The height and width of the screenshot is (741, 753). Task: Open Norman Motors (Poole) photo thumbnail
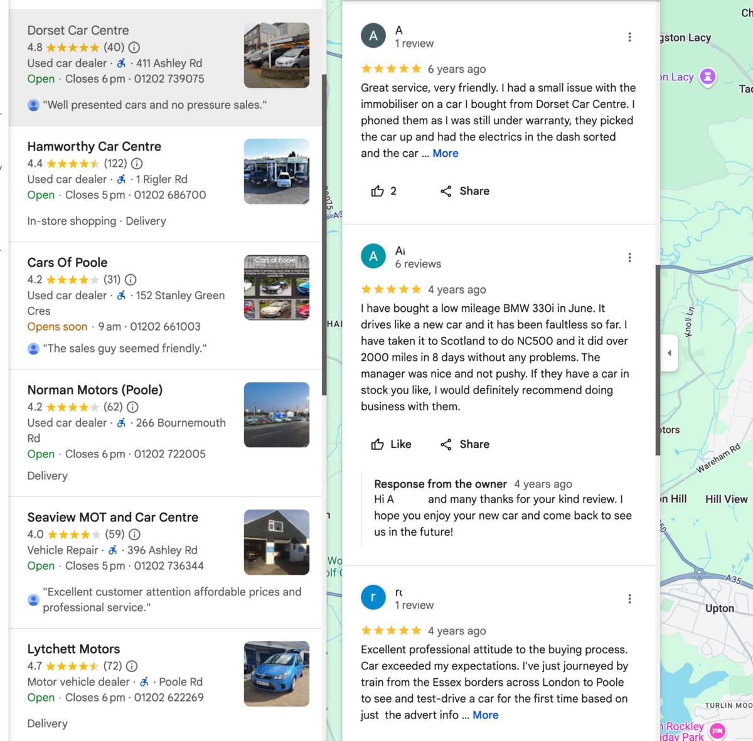pos(277,415)
